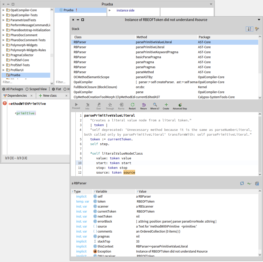The width and height of the screenshot is (263, 262).
Task: Click the refresh icon in the RBParser inspector
Action: pyautogui.click(x=242, y=183)
